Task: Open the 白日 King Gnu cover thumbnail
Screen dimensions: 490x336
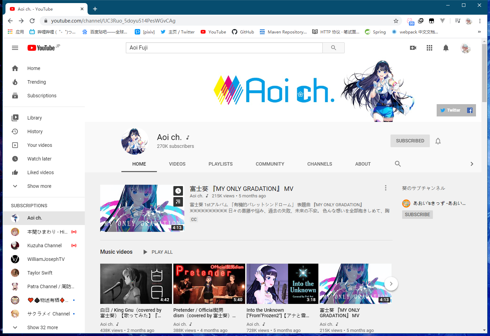Action: 136,284
